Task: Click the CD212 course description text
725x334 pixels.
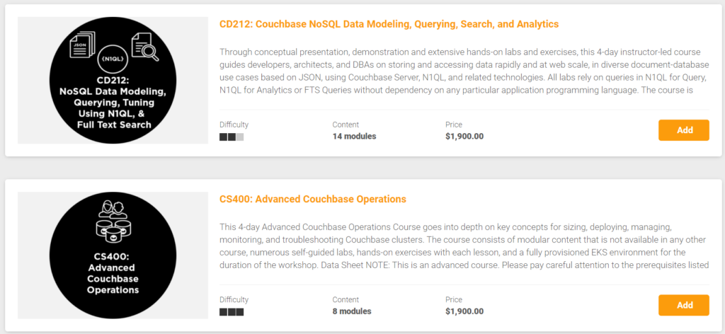Action: (463, 70)
